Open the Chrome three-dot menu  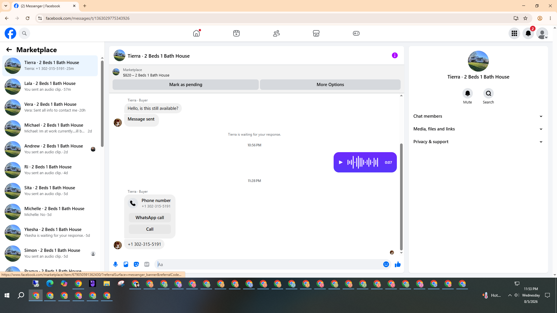550,18
